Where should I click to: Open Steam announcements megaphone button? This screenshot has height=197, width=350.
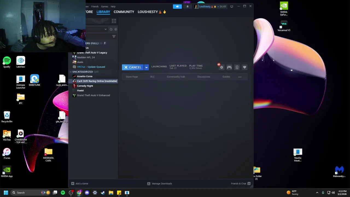click(177, 6)
